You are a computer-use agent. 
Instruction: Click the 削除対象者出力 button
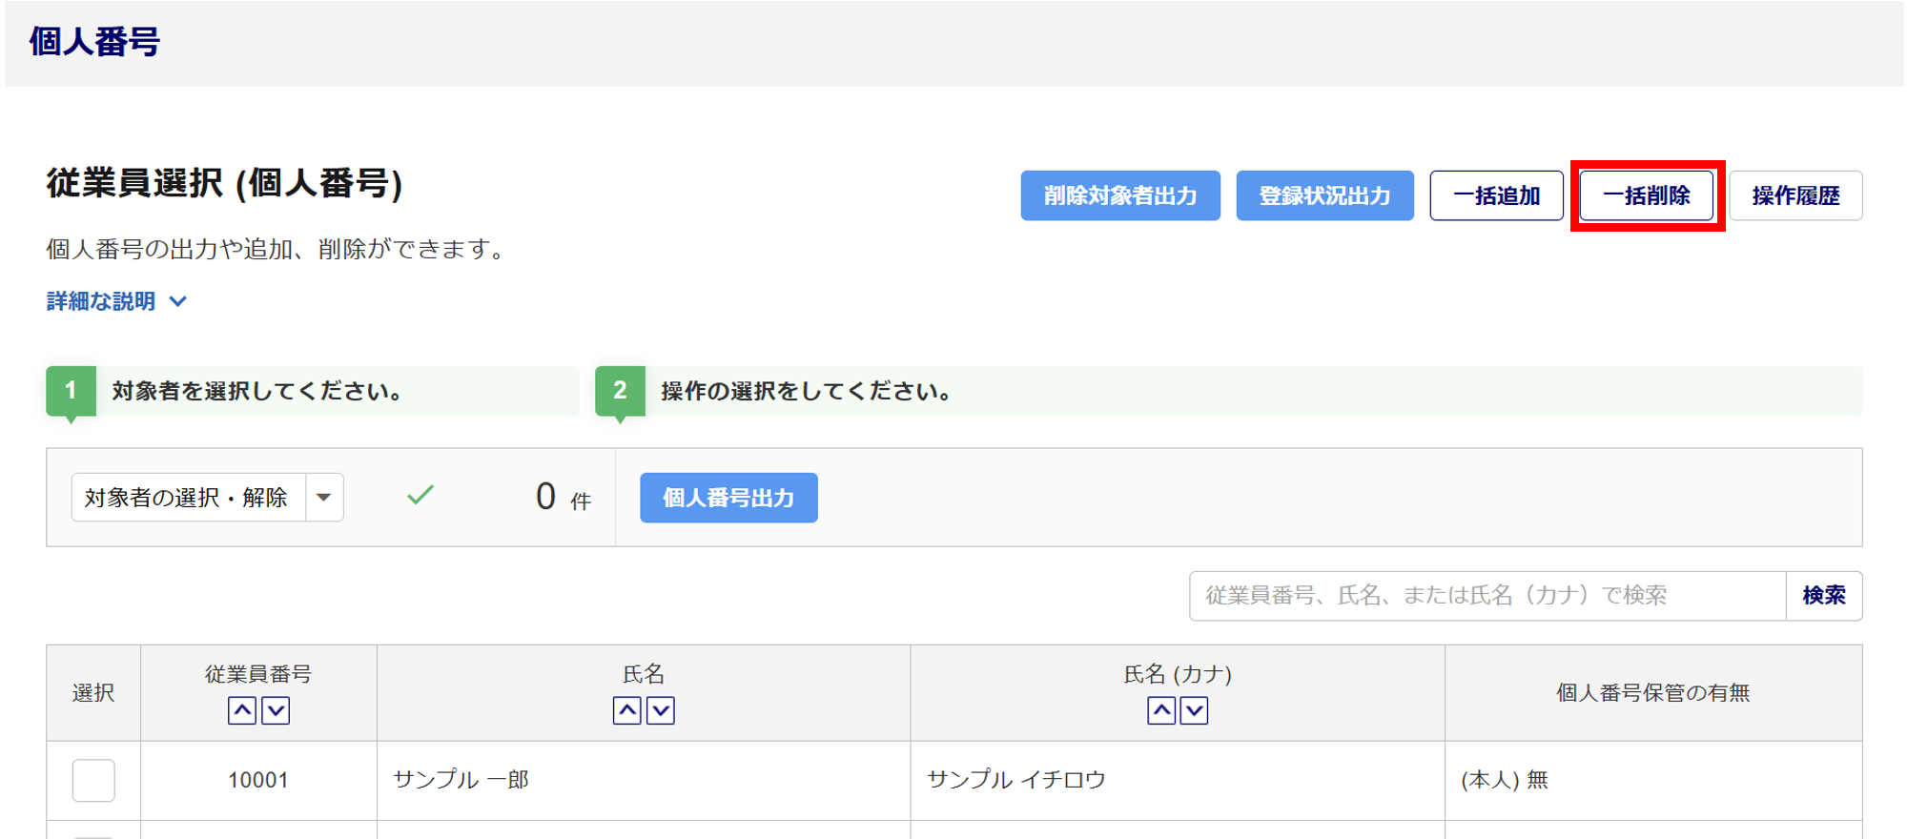1120,195
